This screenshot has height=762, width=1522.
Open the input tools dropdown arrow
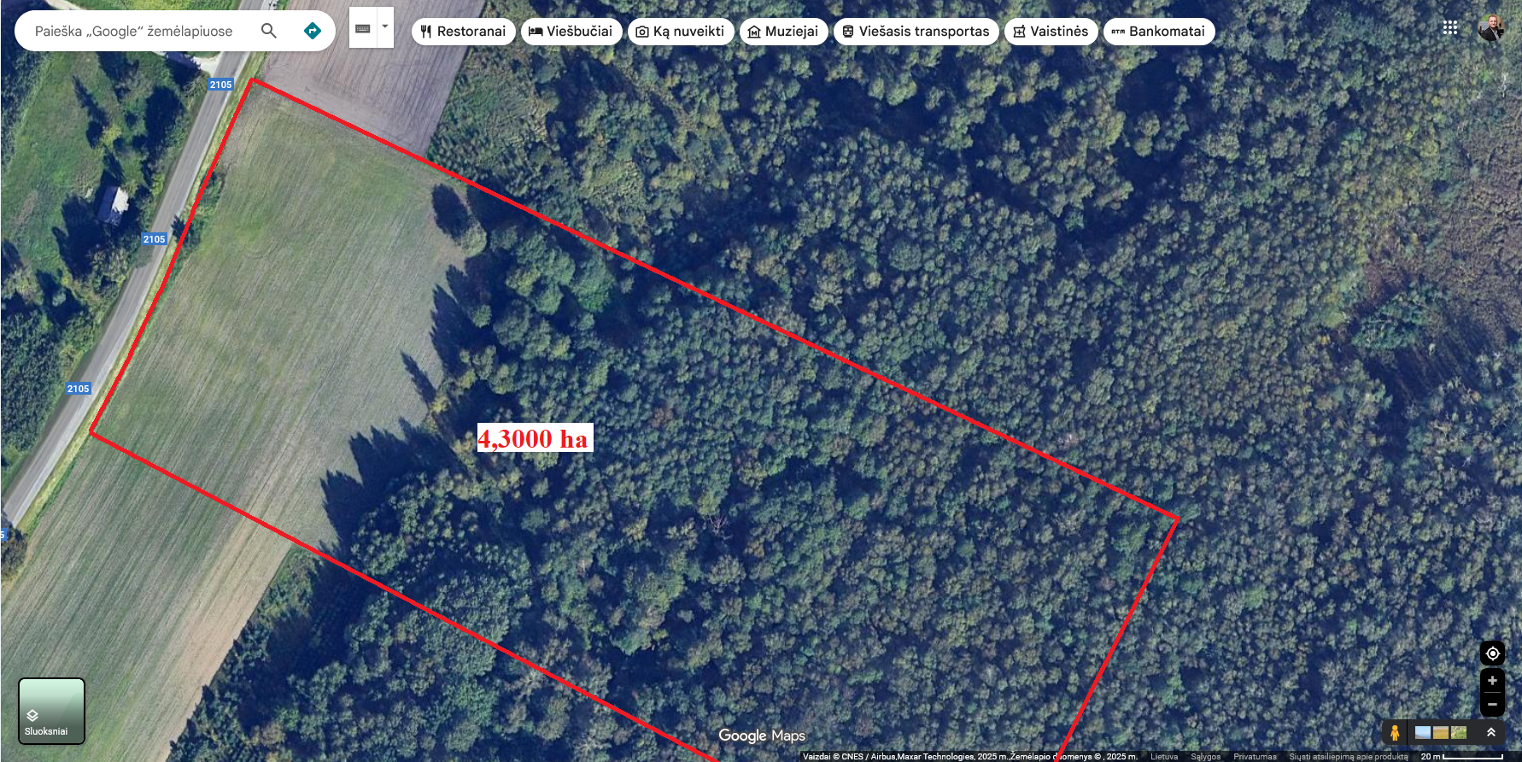pos(385,28)
